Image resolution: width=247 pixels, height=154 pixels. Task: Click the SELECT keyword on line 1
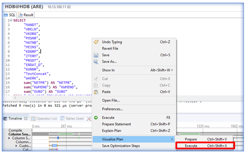(19, 20)
